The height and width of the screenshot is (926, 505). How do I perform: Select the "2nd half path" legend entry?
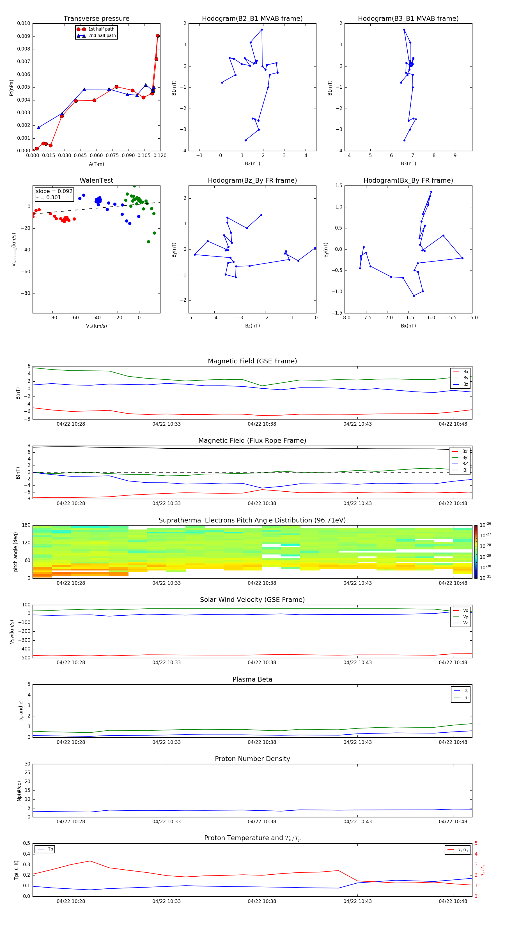(x=96, y=36)
